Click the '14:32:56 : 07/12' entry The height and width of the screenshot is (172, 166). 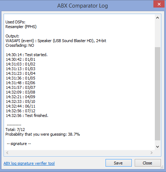click(x=21, y=111)
